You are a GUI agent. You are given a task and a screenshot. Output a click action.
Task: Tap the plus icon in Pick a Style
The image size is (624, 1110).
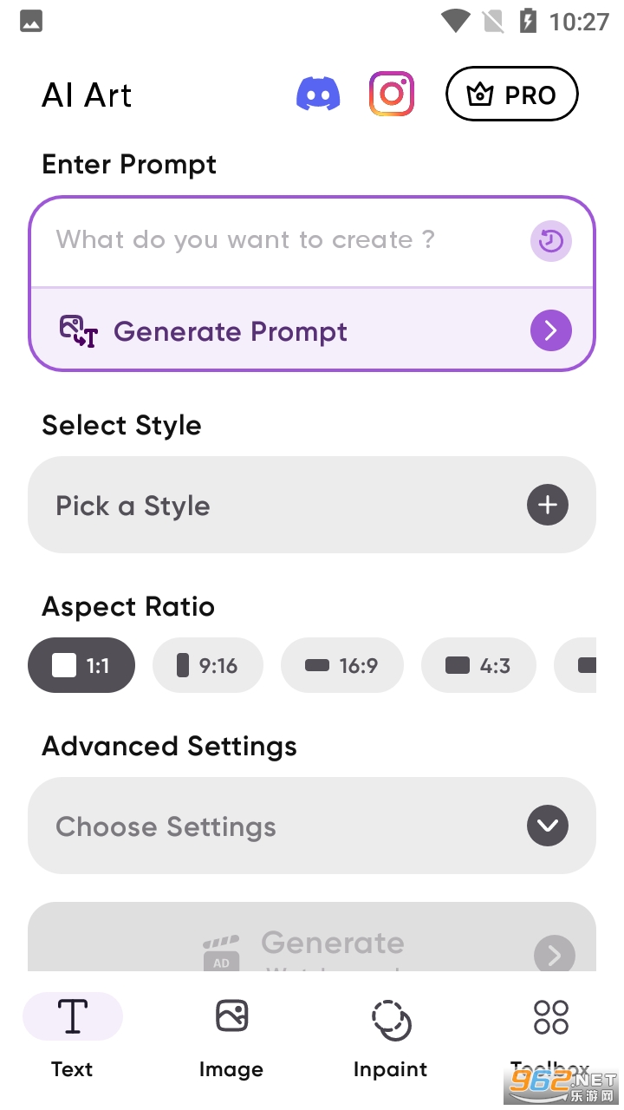click(x=548, y=505)
